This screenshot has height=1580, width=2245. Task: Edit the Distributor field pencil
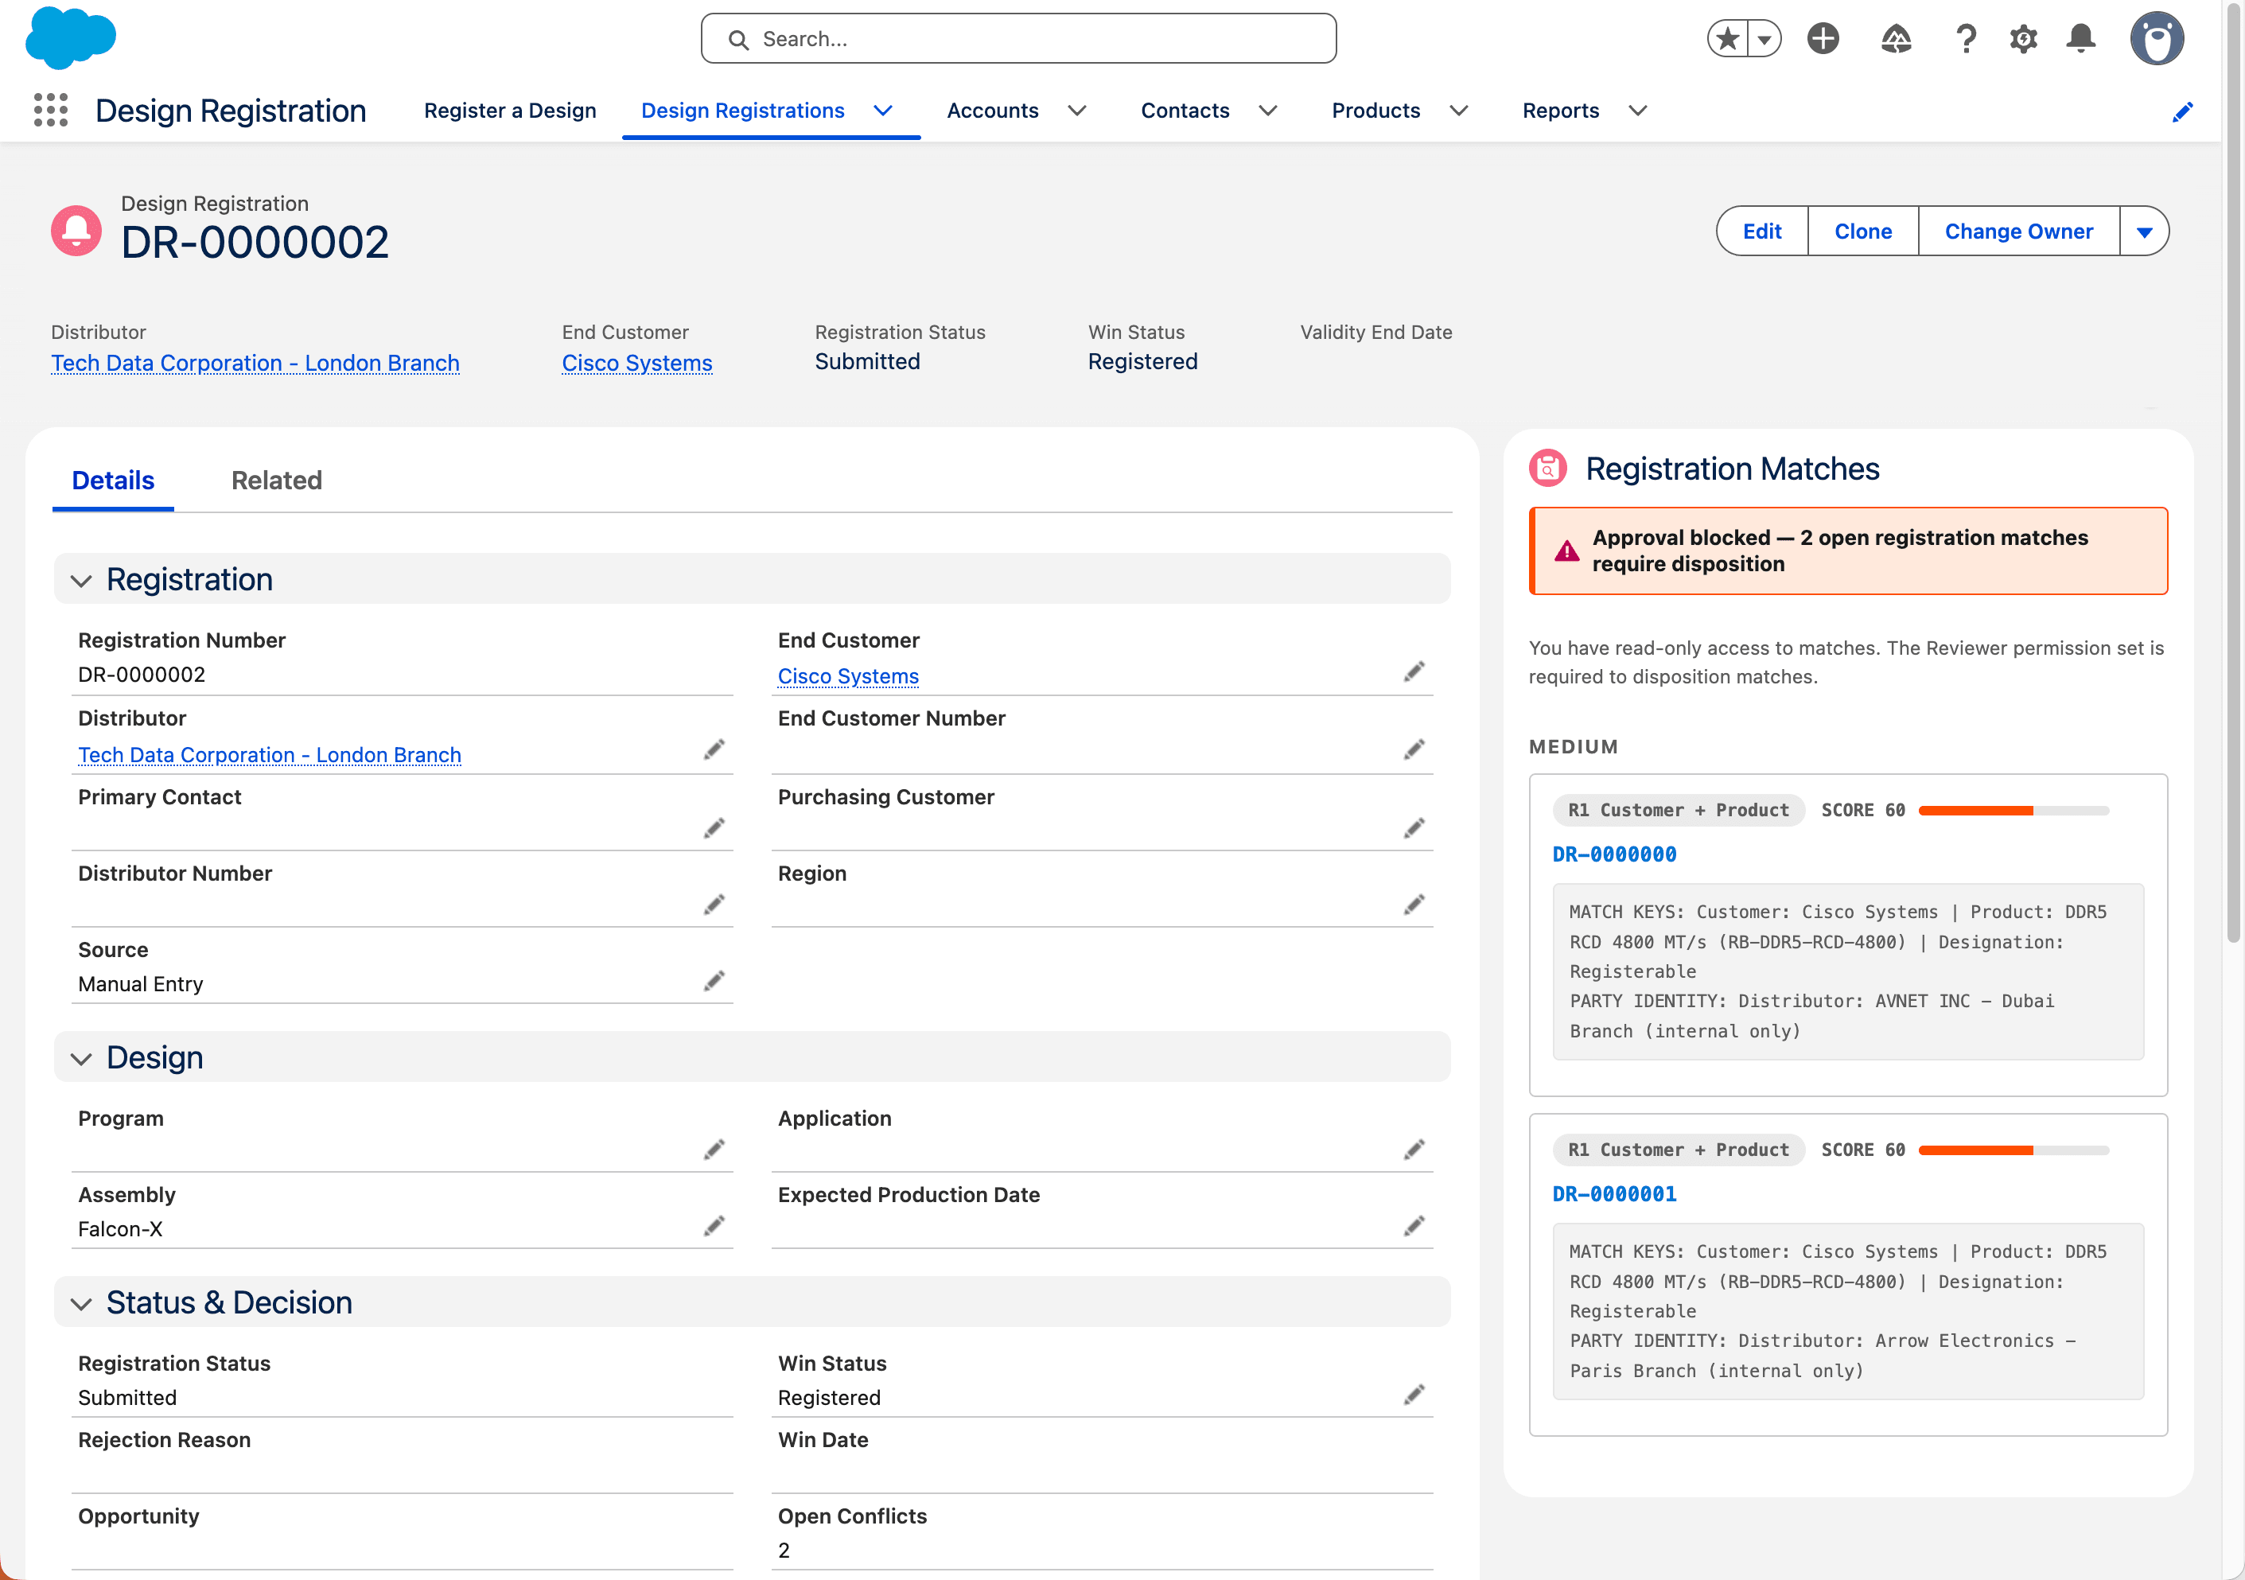[714, 750]
